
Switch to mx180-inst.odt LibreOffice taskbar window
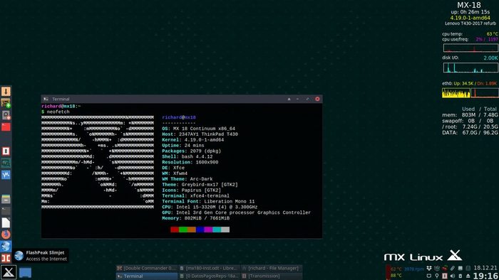(208, 268)
